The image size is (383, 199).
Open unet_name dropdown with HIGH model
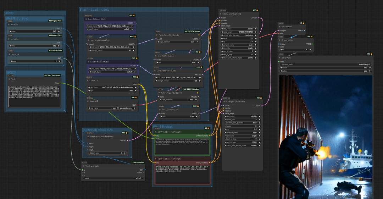pyautogui.click(x=110, y=26)
